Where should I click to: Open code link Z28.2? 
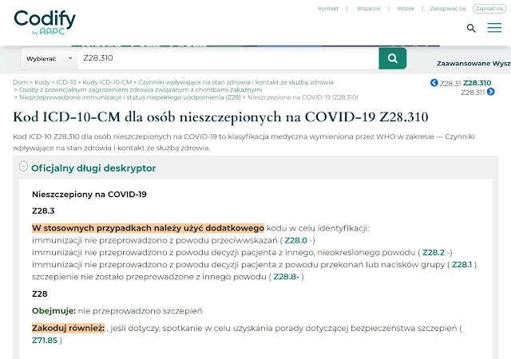434,252
